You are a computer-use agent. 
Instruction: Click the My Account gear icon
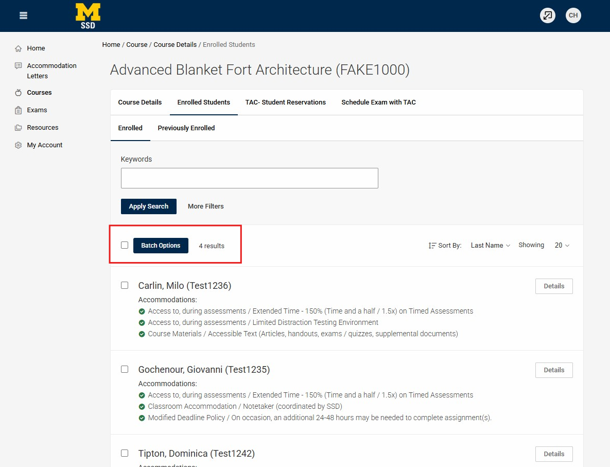click(x=19, y=145)
